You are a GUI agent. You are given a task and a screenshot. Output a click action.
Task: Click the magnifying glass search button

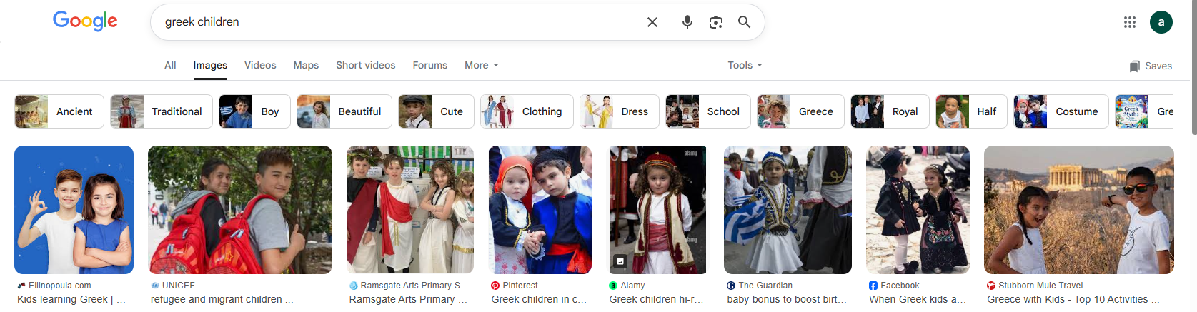(744, 22)
